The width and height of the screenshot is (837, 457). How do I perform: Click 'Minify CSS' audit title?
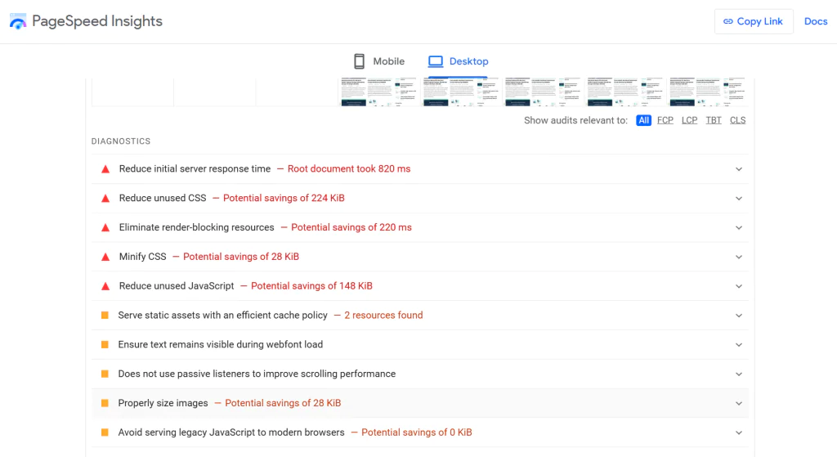click(x=142, y=257)
